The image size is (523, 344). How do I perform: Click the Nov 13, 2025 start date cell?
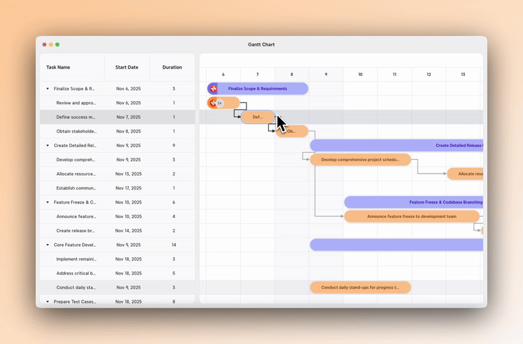click(x=127, y=174)
